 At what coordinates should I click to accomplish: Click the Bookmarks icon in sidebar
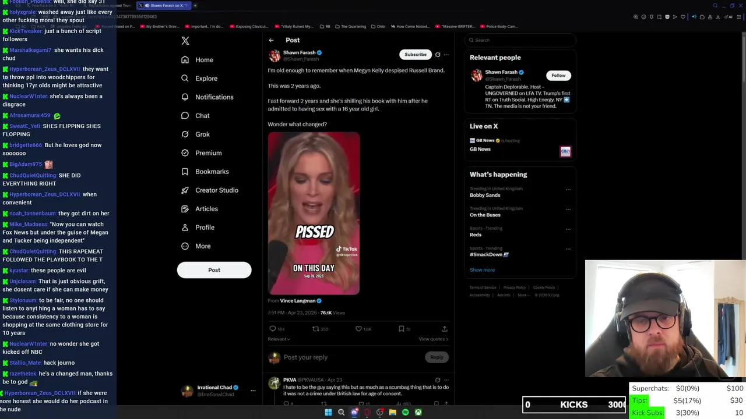coord(185,172)
